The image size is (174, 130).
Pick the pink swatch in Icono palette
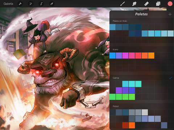(x=132, y=56)
